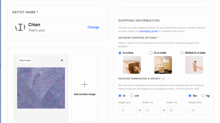
Task: Click the plus icon to add image
Action: click(85, 84)
